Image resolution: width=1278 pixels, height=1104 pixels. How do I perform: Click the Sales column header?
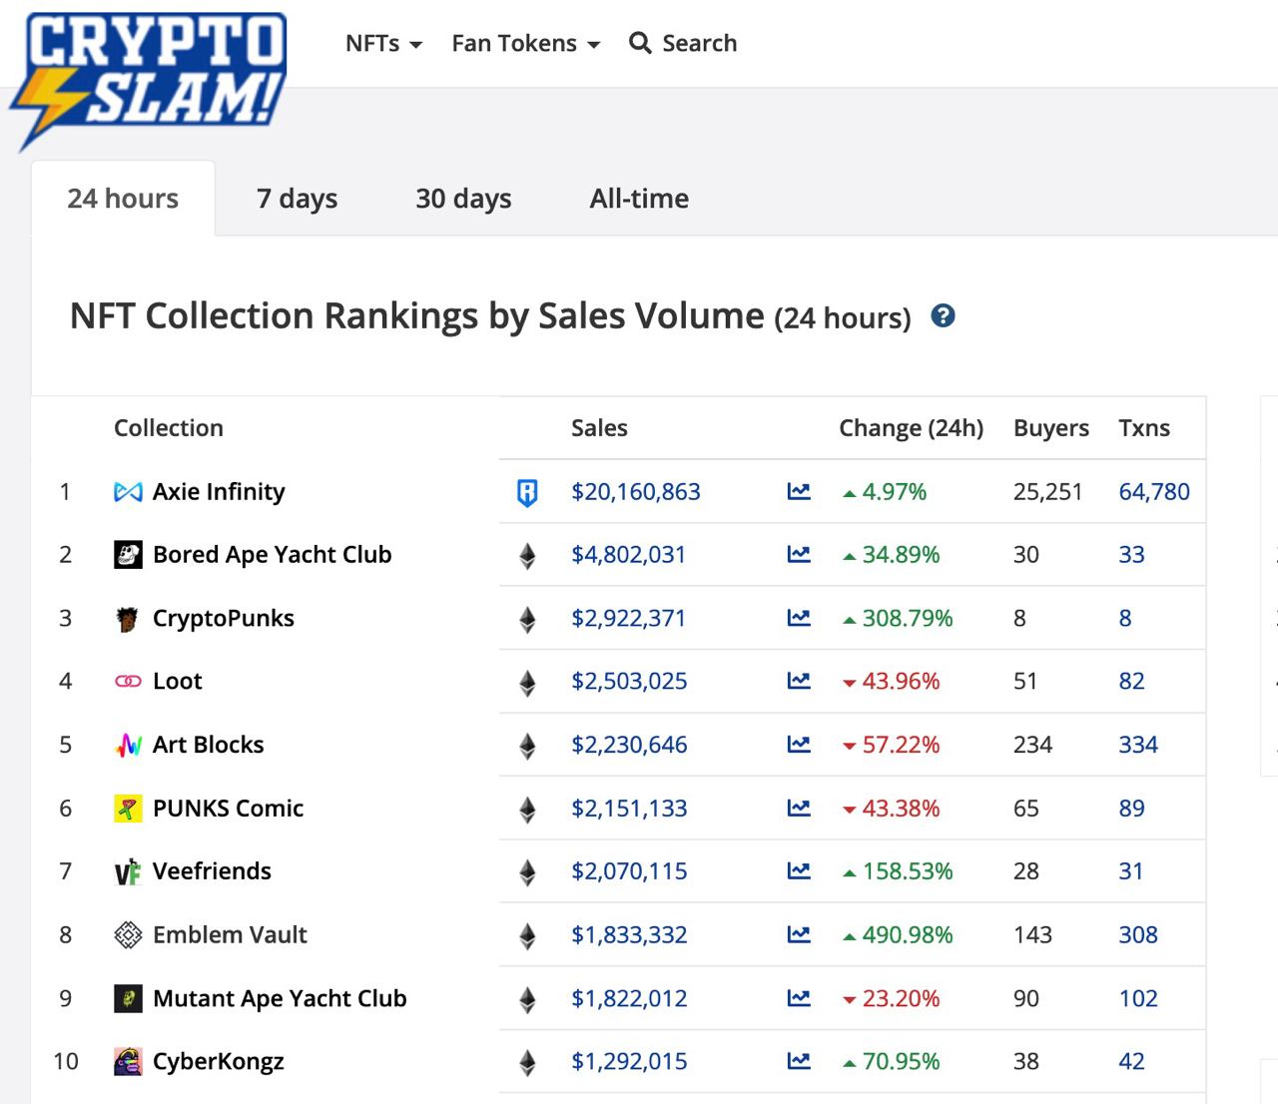[599, 428]
